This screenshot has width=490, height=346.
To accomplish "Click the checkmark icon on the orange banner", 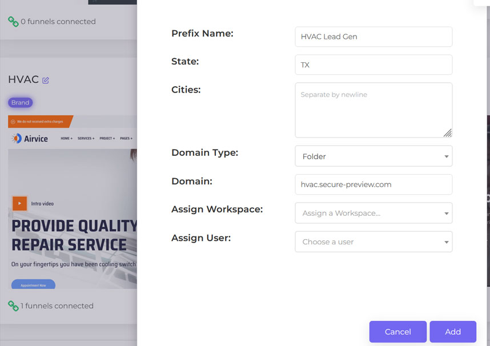I will point(13,121).
